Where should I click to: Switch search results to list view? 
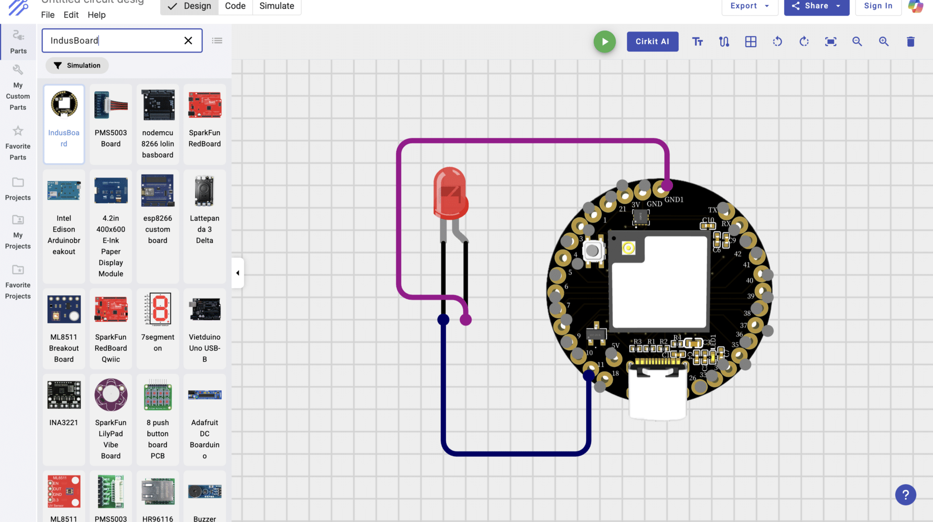point(217,40)
